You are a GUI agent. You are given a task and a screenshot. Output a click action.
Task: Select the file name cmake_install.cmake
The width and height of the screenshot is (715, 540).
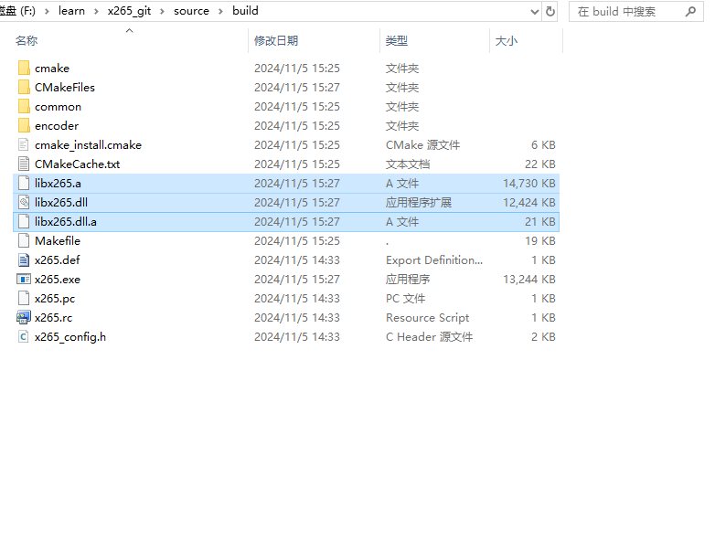click(88, 145)
